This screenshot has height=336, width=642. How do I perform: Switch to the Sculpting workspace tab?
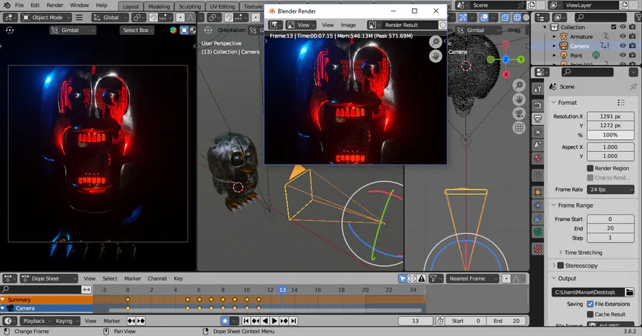tap(189, 6)
